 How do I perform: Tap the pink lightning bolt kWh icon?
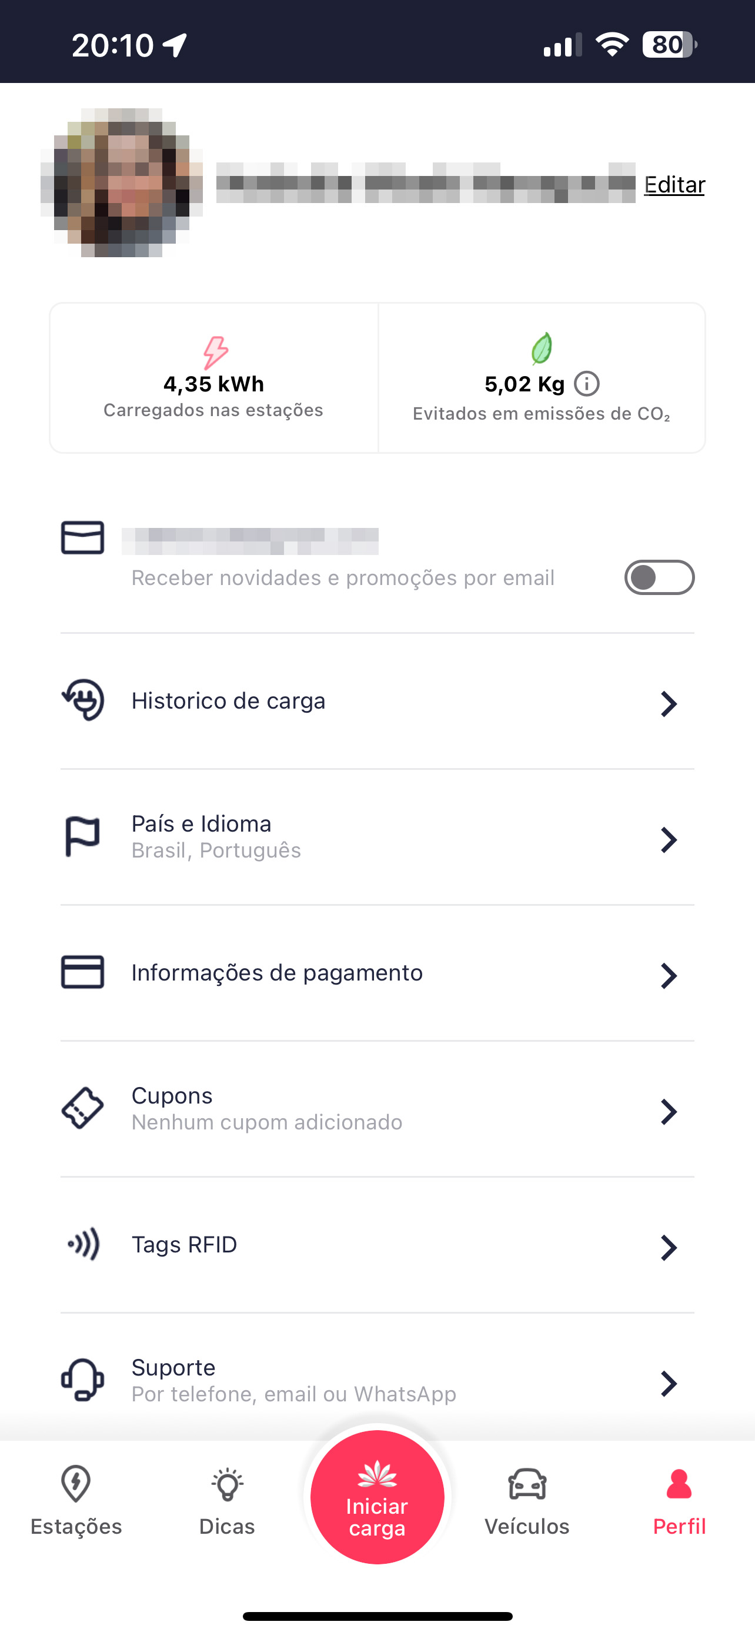tap(215, 353)
